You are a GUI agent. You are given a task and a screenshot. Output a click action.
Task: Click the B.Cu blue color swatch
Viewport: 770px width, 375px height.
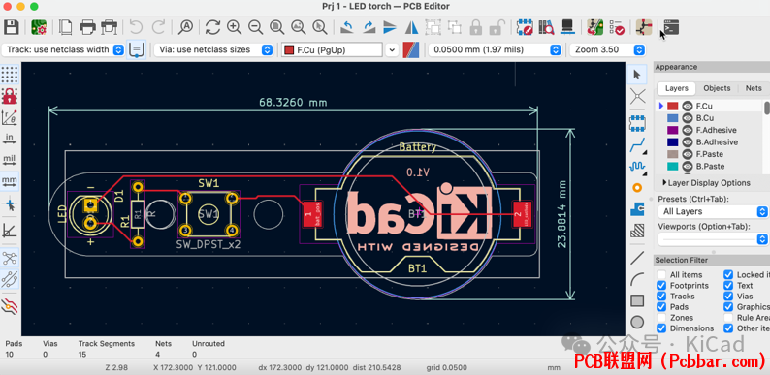coord(672,118)
